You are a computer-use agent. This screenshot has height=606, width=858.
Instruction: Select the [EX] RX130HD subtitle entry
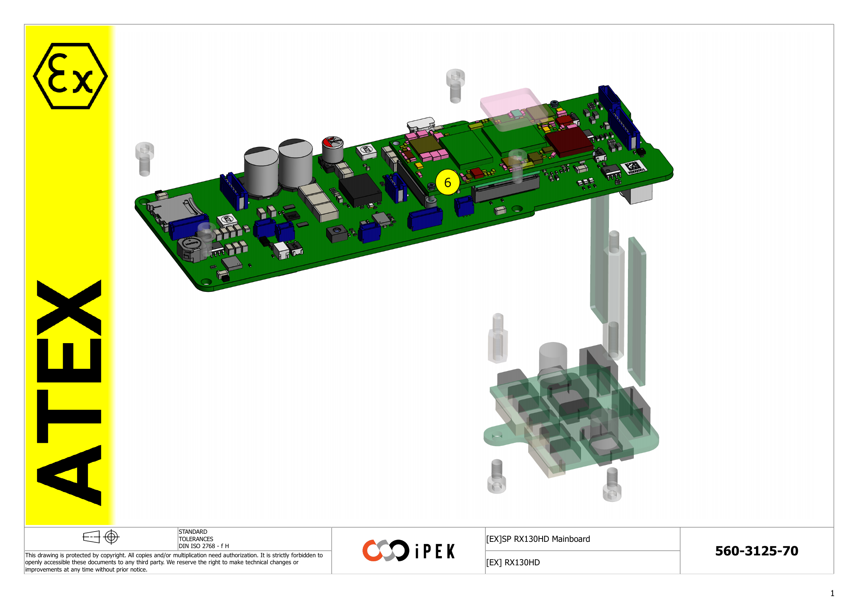(514, 563)
